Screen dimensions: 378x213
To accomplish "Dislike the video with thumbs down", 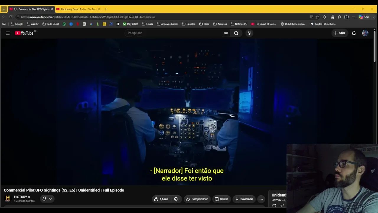I will pos(176,199).
